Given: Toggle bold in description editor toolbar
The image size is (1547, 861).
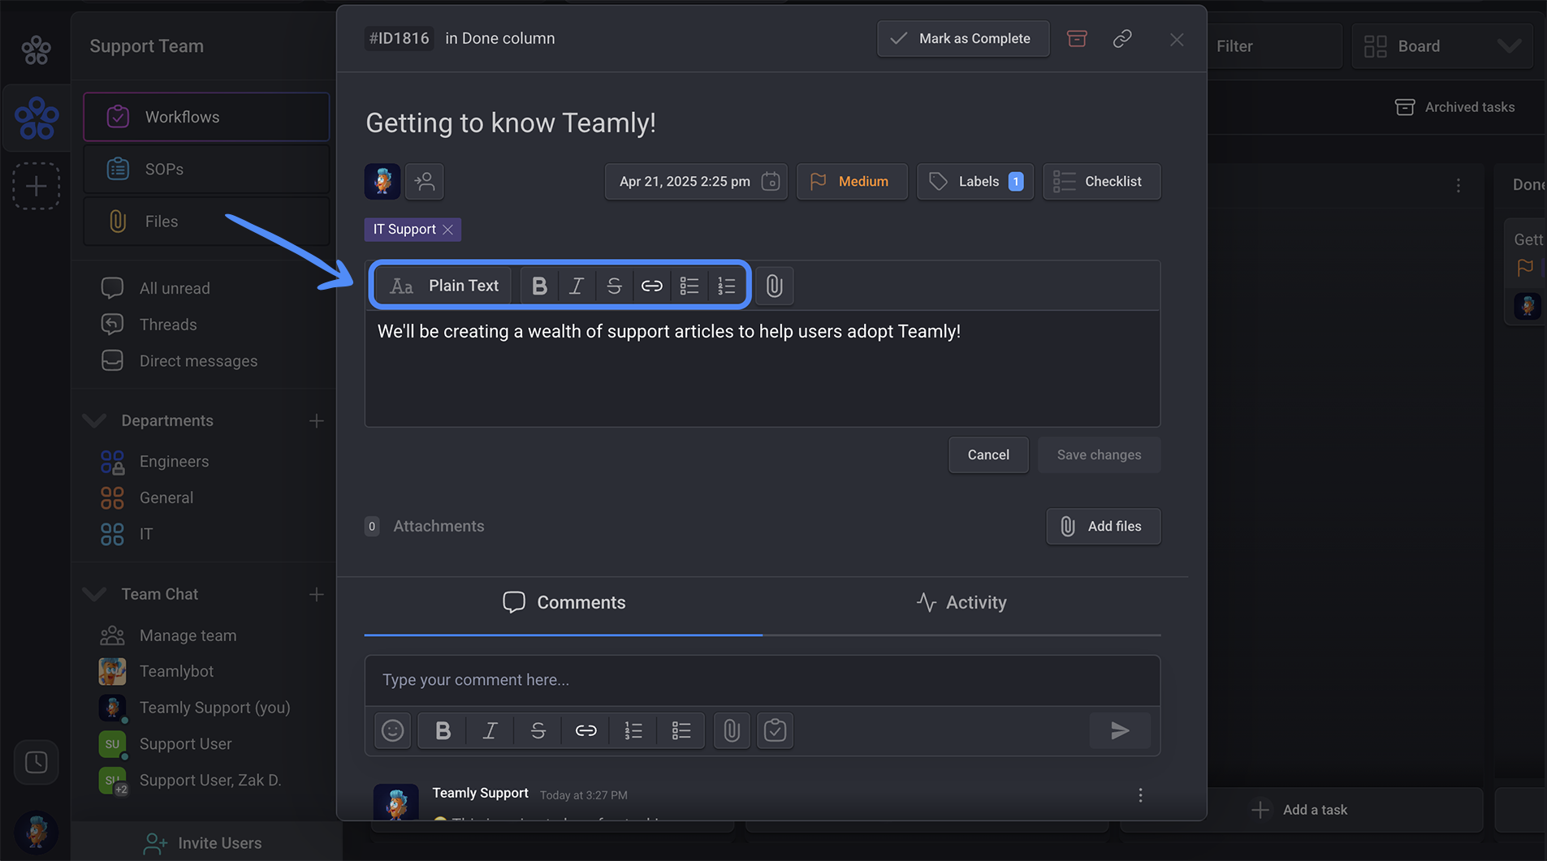Looking at the screenshot, I should click(539, 286).
